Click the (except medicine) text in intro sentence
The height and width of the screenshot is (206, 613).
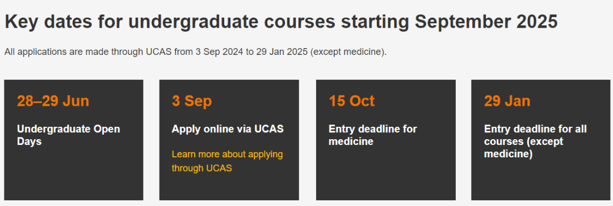(x=349, y=52)
